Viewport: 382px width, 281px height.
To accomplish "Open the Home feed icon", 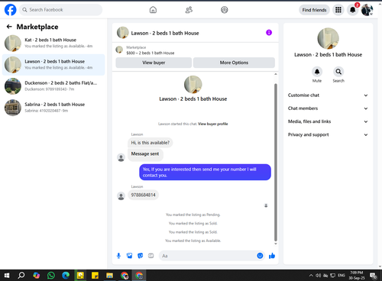I will [x=153, y=10].
